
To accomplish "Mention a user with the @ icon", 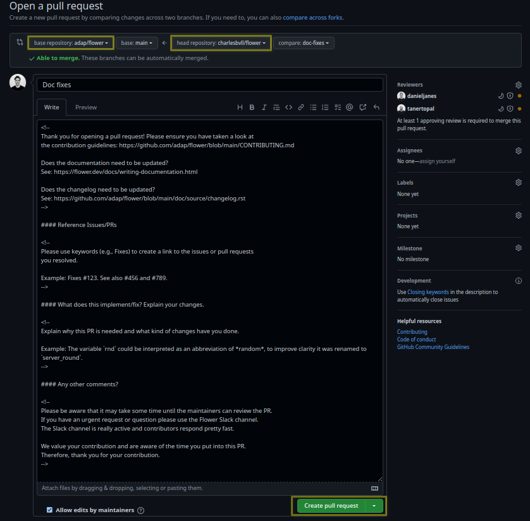I will pyautogui.click(x=350, y=107).
